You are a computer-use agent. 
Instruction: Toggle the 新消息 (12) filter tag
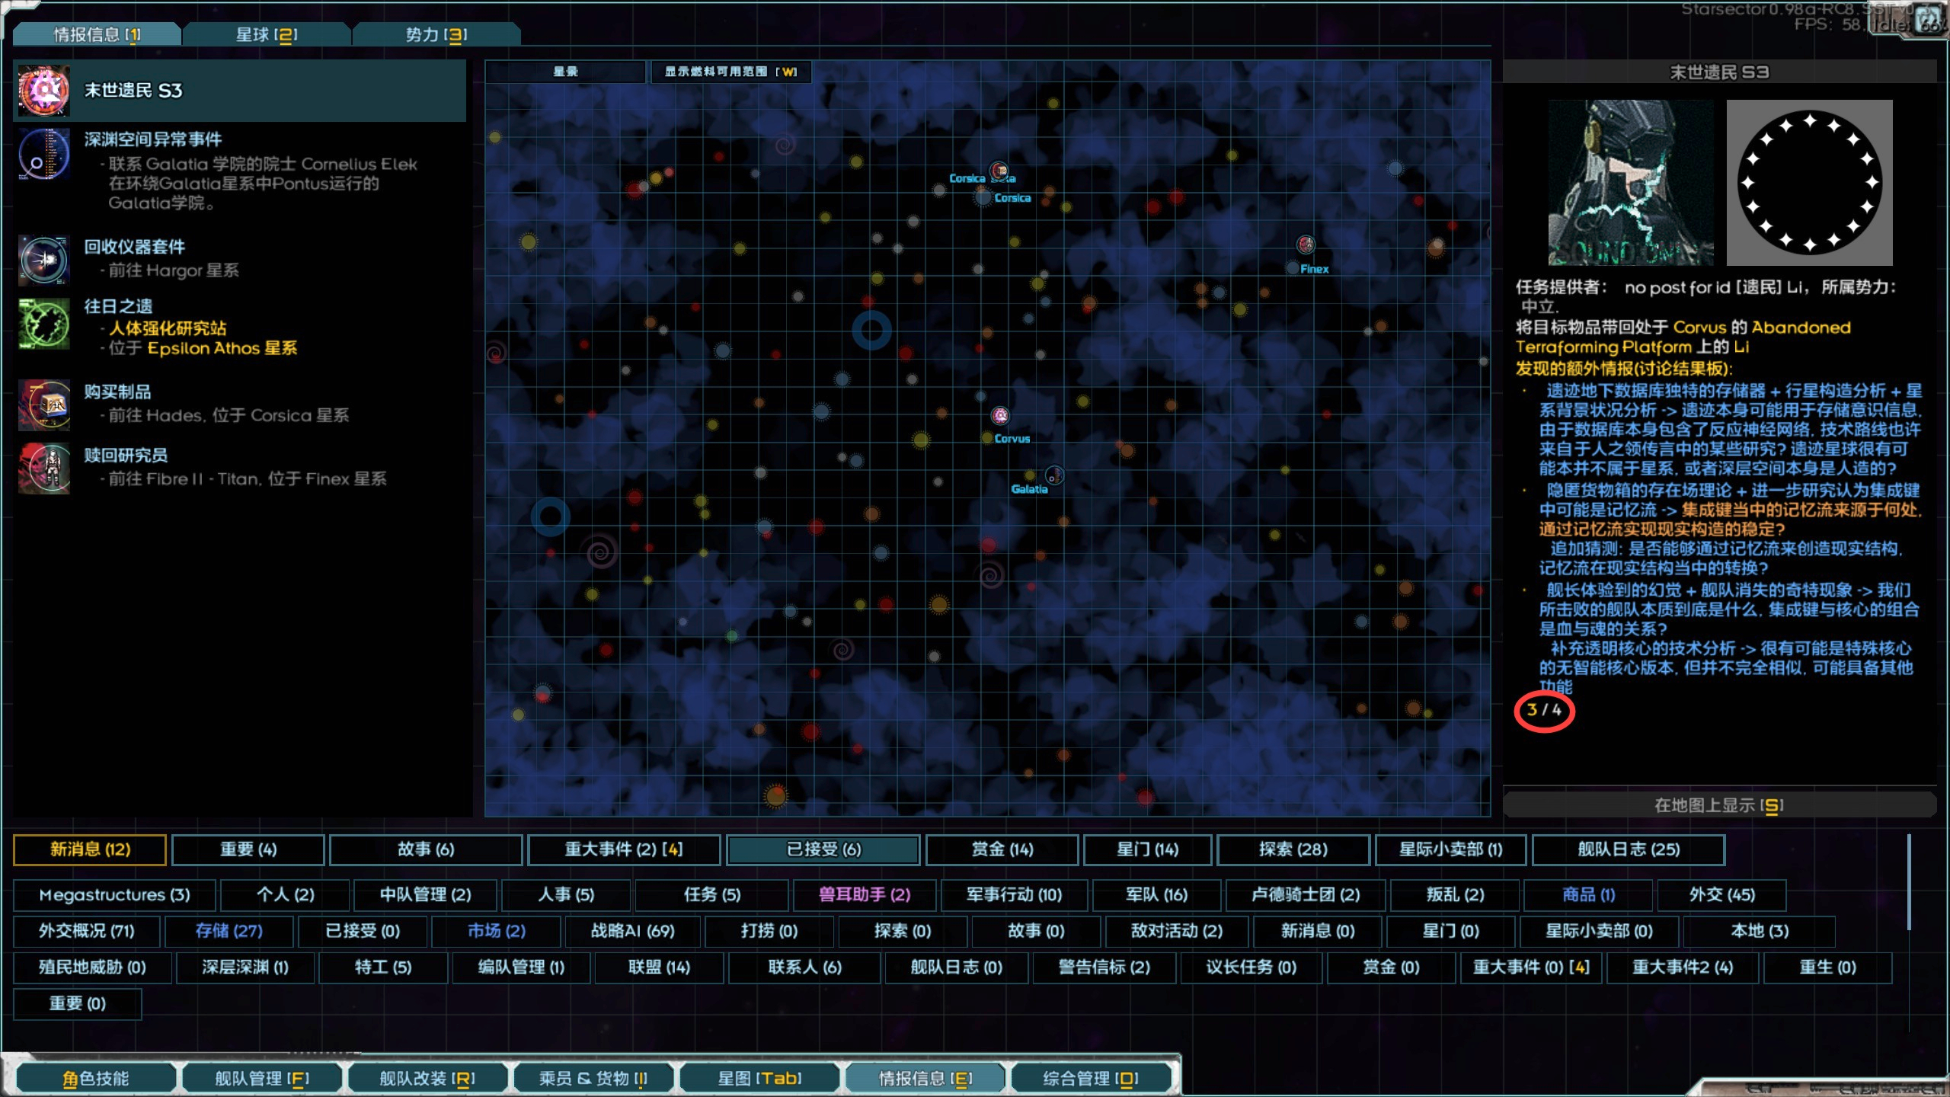coord(90,849)
